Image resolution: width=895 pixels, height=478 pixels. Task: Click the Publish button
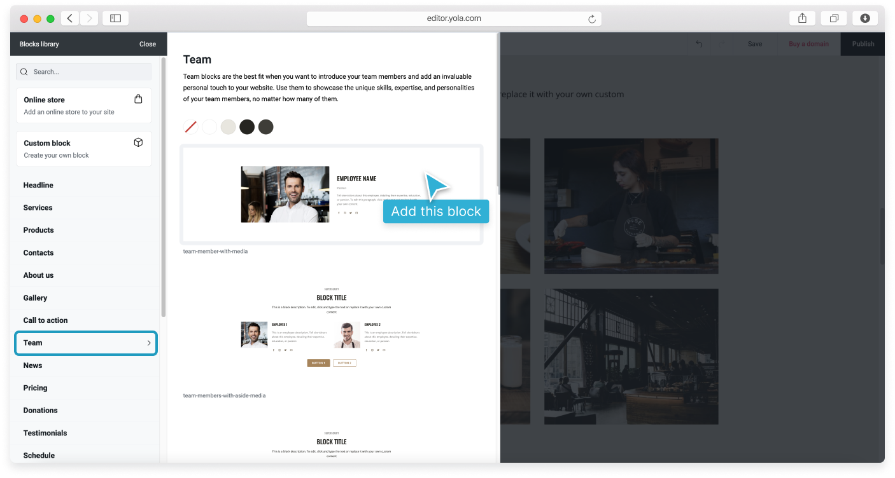tap(863, 44)
